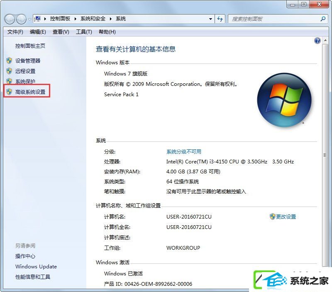
Task: Minimize the System window
Action: [293, 5]
